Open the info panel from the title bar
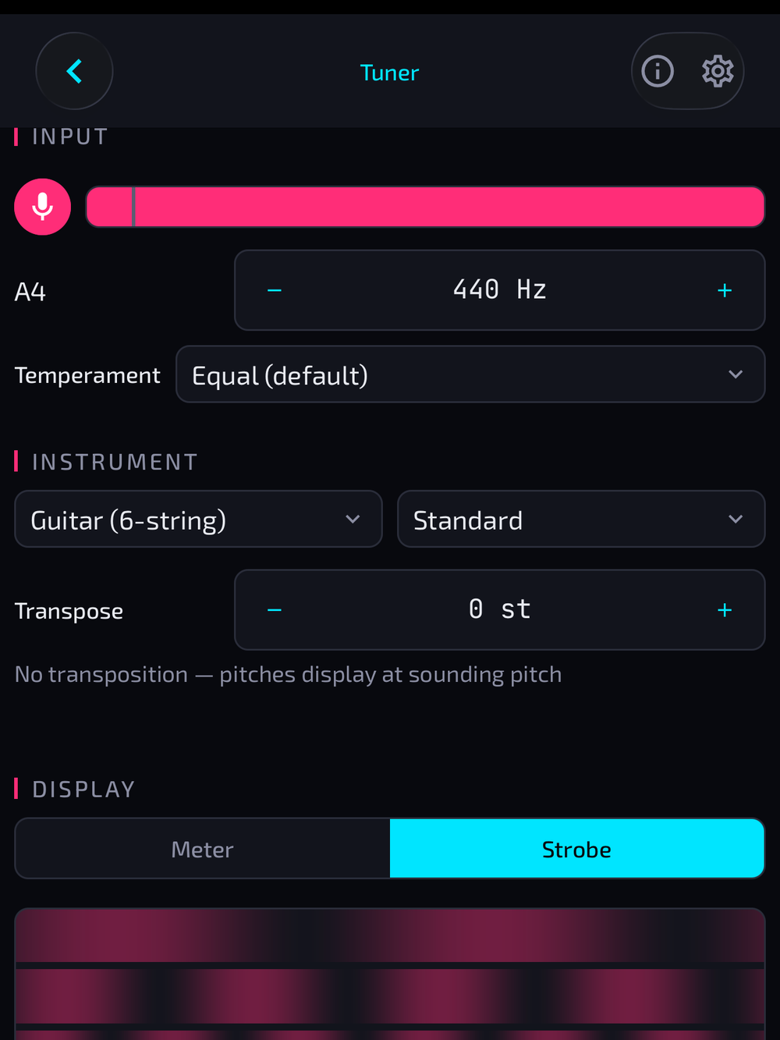Image resolution: width=780 pixels, height=1040 pixels. click(658, 71)
